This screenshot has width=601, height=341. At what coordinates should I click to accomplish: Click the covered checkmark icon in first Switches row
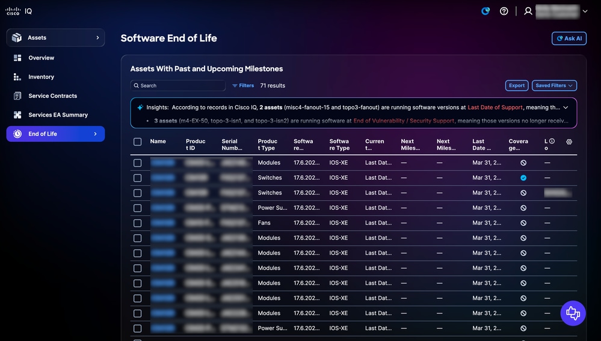coord(523,178)
